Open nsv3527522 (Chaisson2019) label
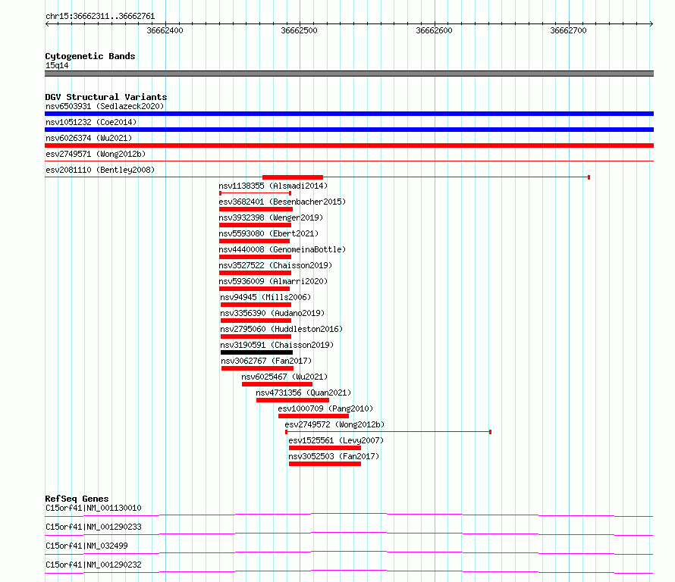This screenshot has height=582, width=675. click(275, 265)
